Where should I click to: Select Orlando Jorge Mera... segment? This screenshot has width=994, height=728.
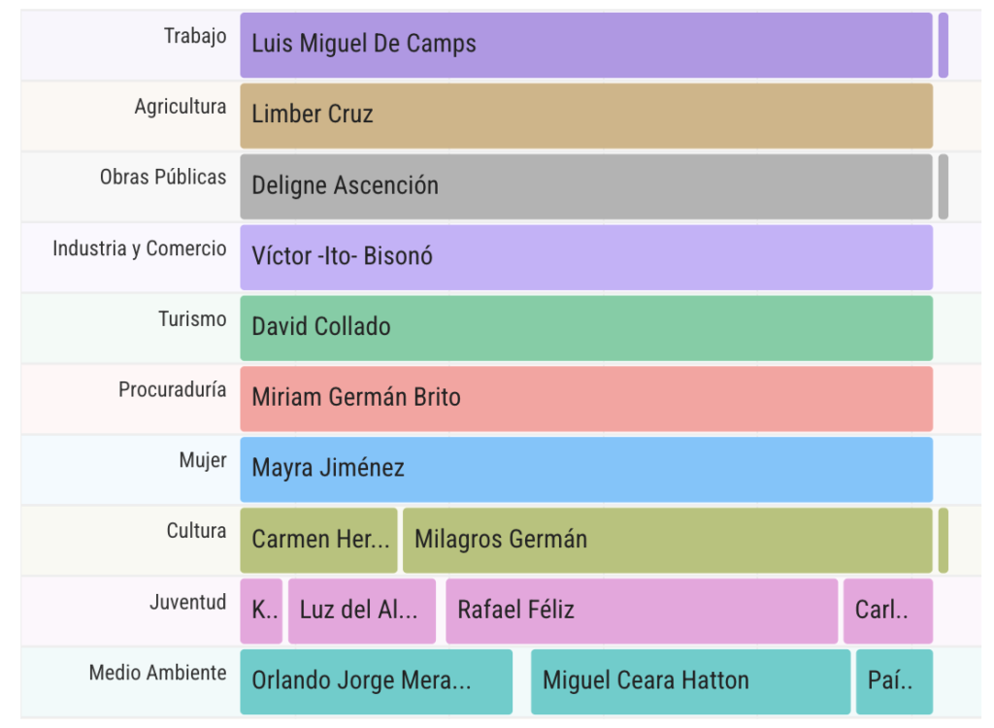coord(377,681)
